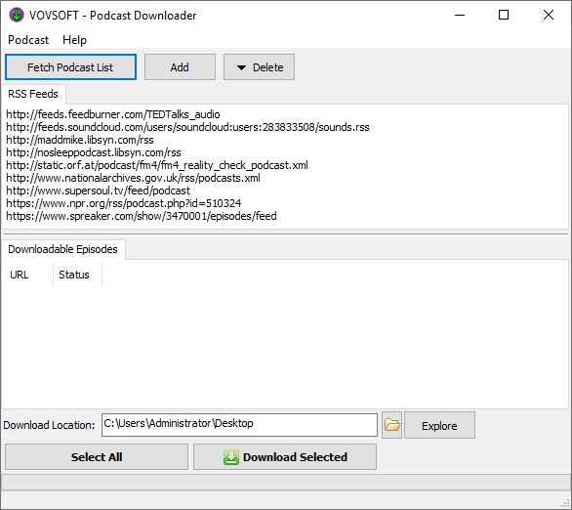Click the URL column header
Screen dimensions: 572x510
tap(27, 275)
